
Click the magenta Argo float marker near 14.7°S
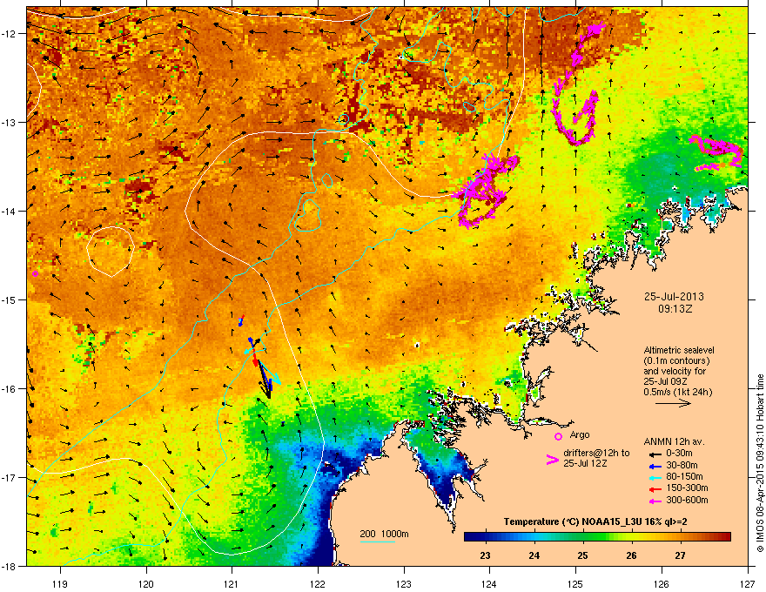35,273
